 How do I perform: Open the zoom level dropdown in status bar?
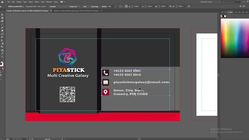[x=14, y=139]
